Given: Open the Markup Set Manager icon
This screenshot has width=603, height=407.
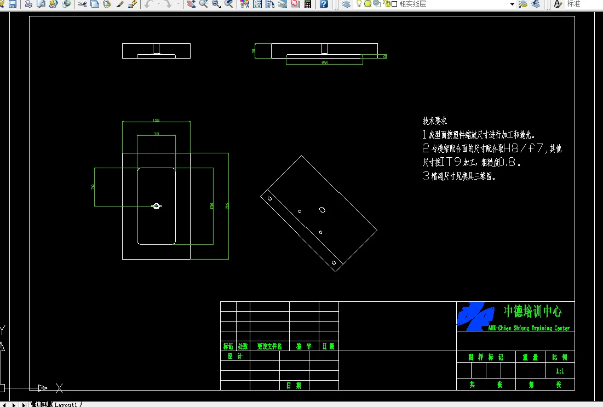Looking at the screenshot, I should [x=295, y=4].
